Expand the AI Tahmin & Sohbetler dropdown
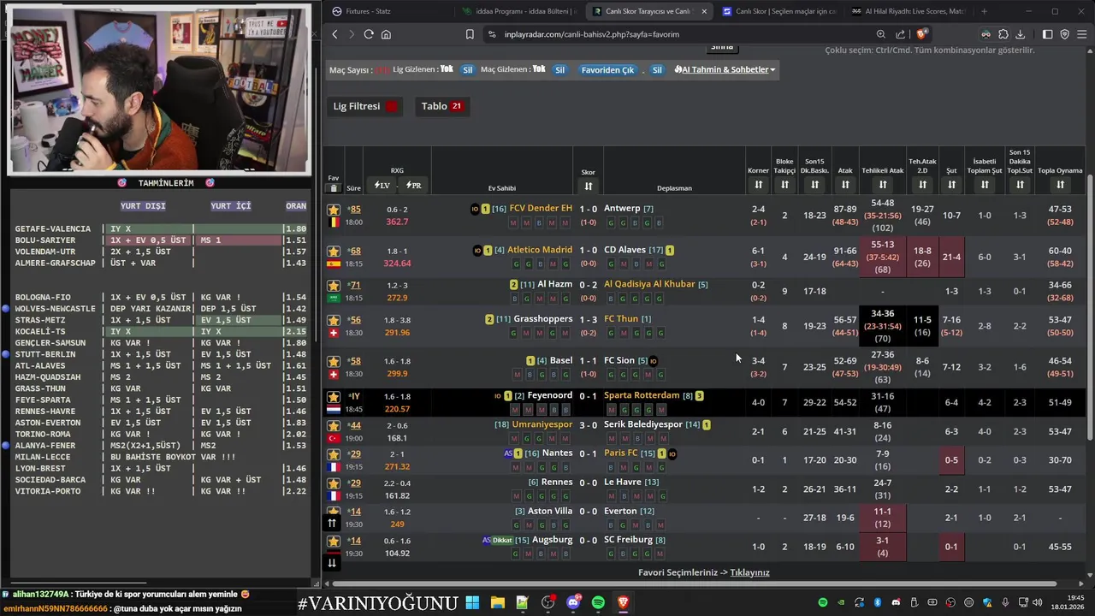This screenshot has width=1095, height=616. [725, 69]
